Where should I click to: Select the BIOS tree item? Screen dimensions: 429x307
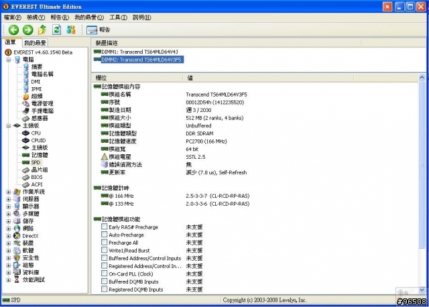pyautogui.click(x=37, y=177)
